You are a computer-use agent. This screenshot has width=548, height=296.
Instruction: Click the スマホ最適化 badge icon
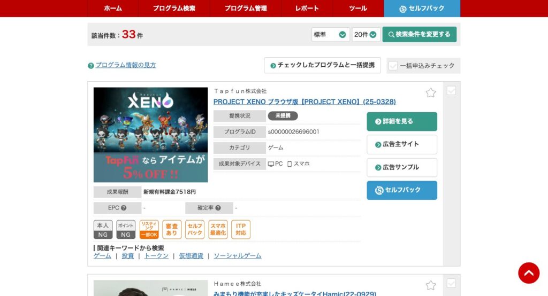[218, 229]
